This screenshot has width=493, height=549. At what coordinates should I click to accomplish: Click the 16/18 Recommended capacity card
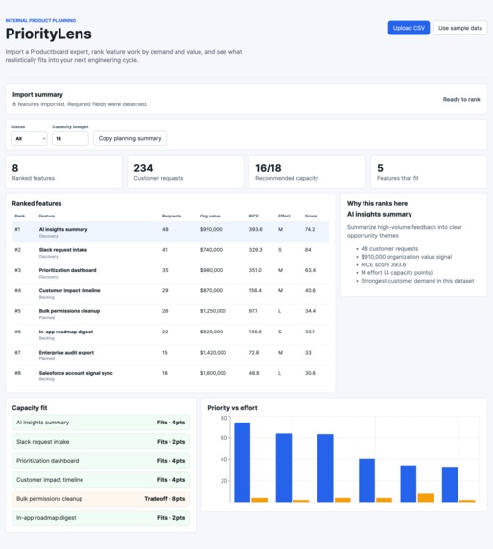pos(307,172)
